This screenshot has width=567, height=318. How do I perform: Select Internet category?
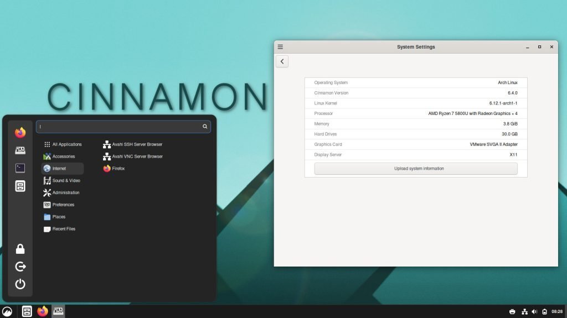(63, 168)
